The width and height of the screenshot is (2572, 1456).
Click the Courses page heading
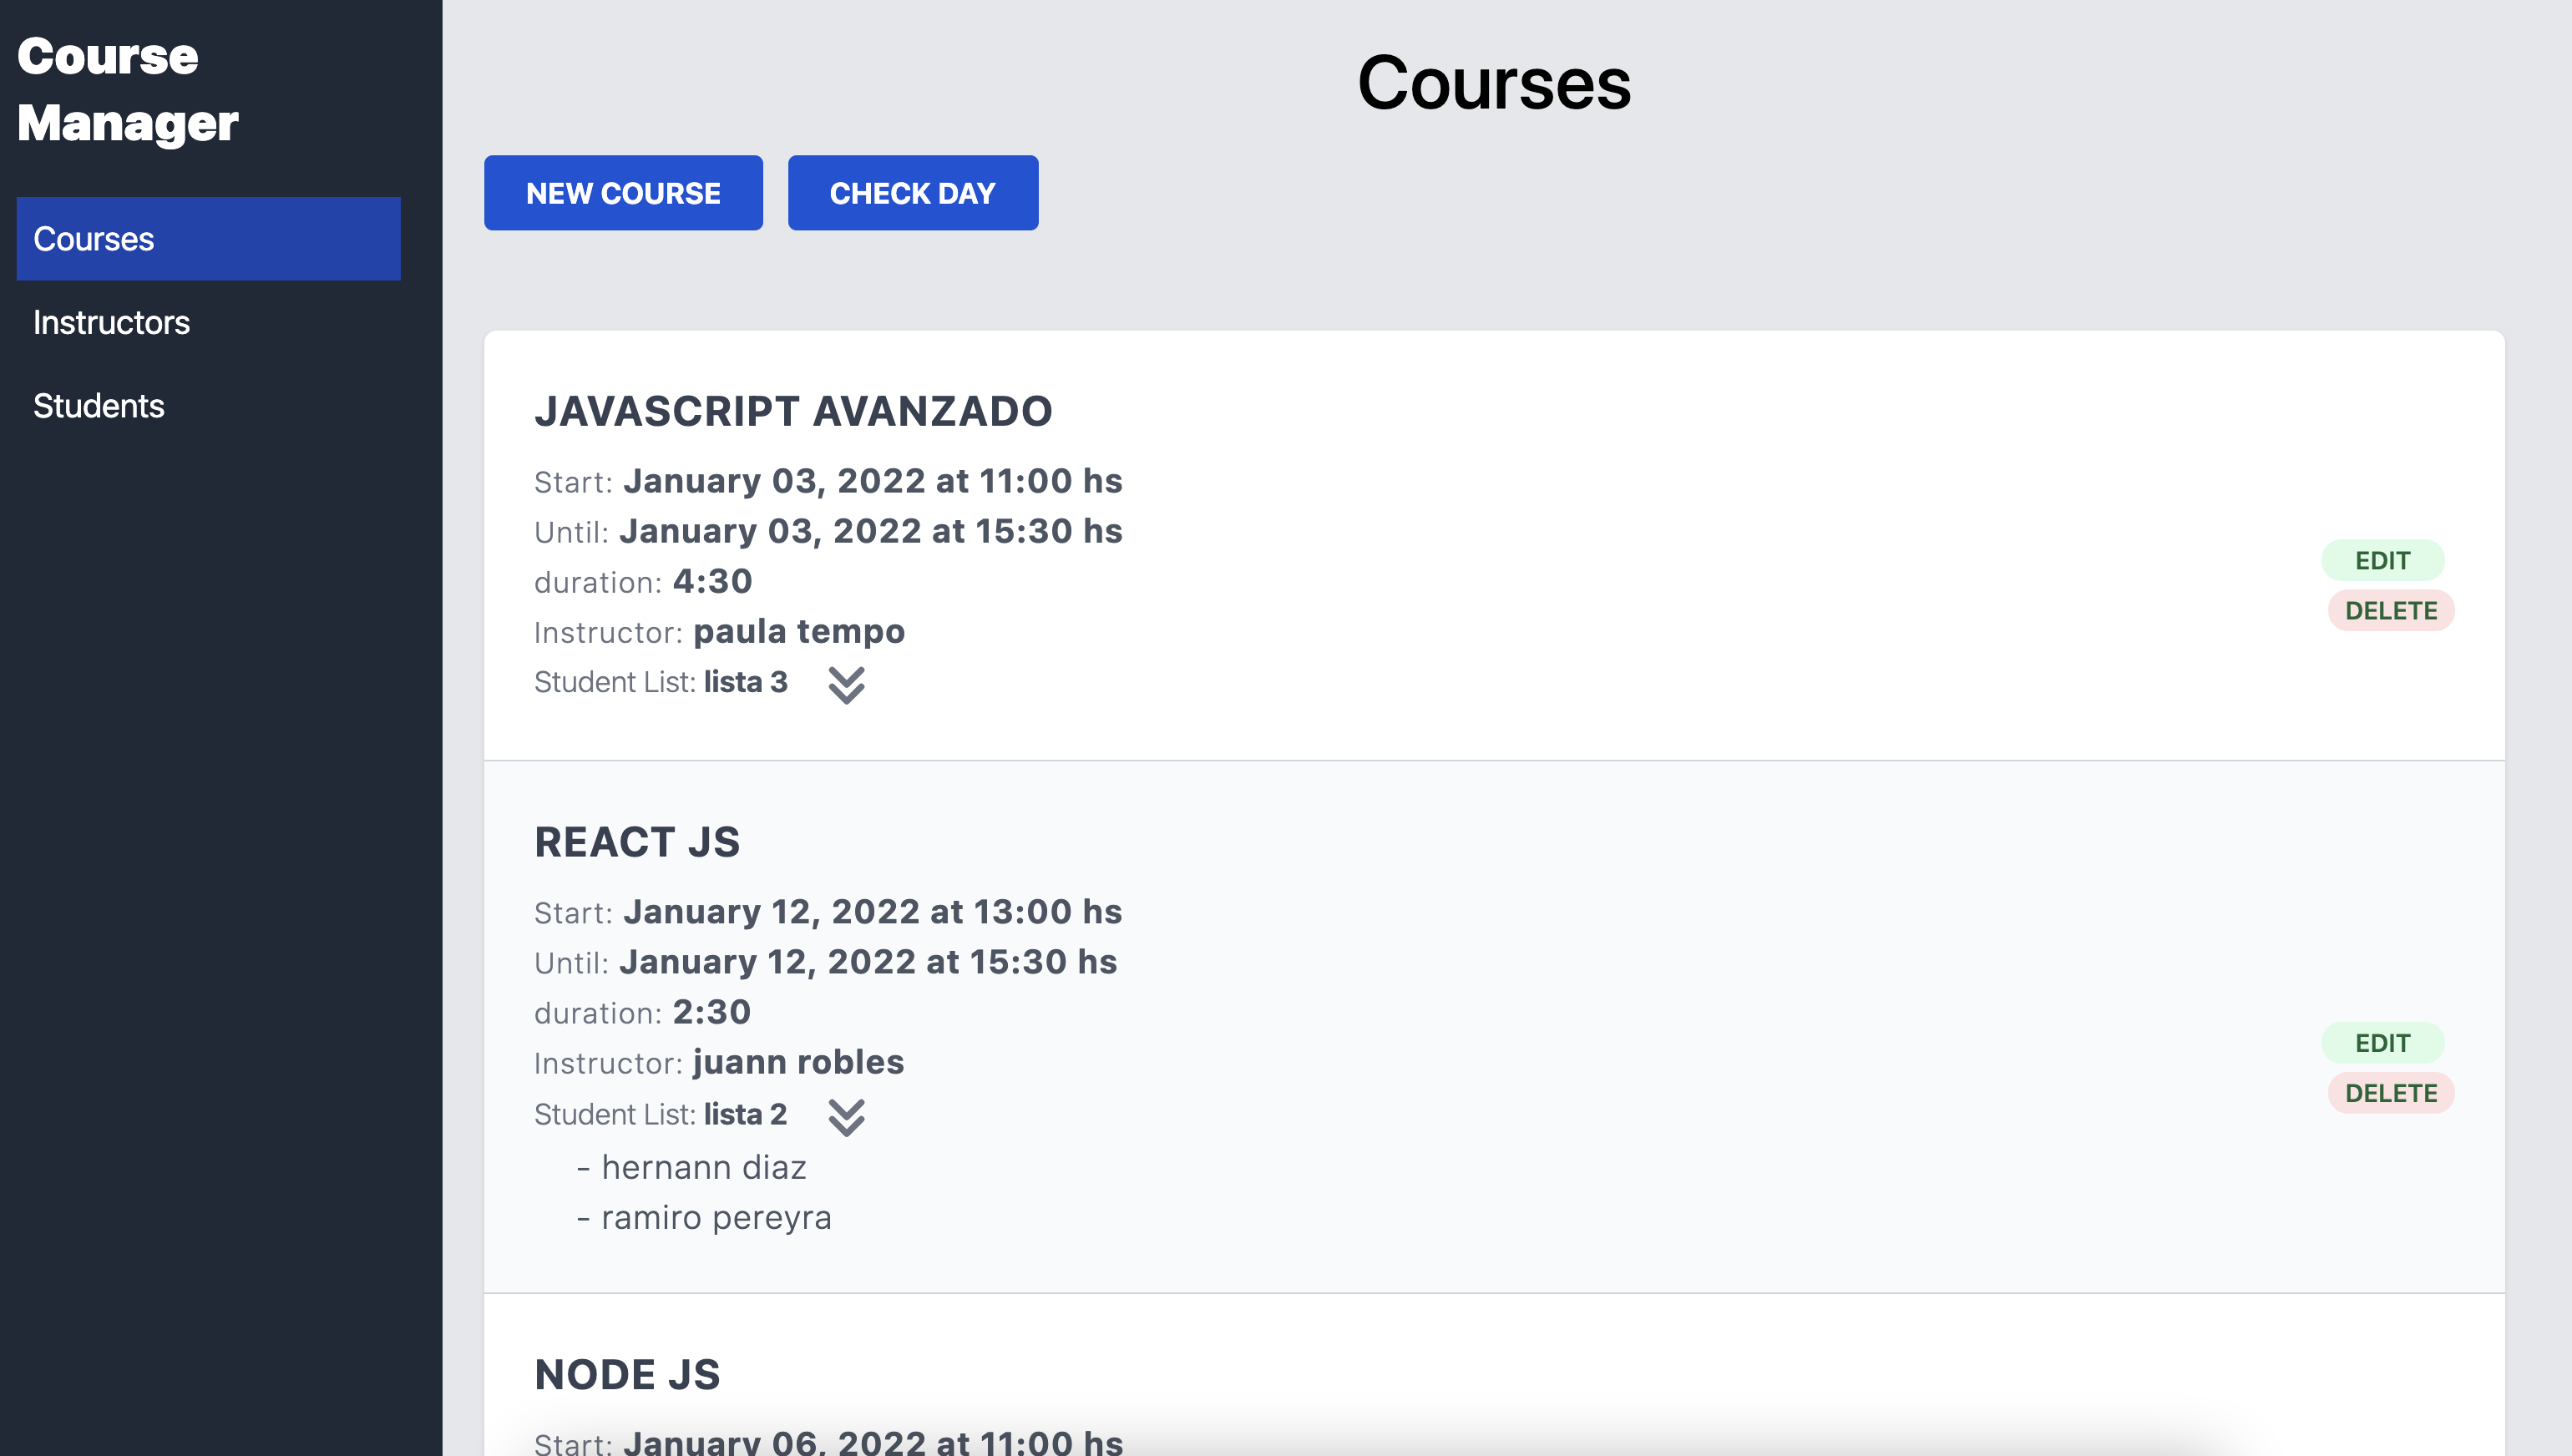click(1494, 83)
